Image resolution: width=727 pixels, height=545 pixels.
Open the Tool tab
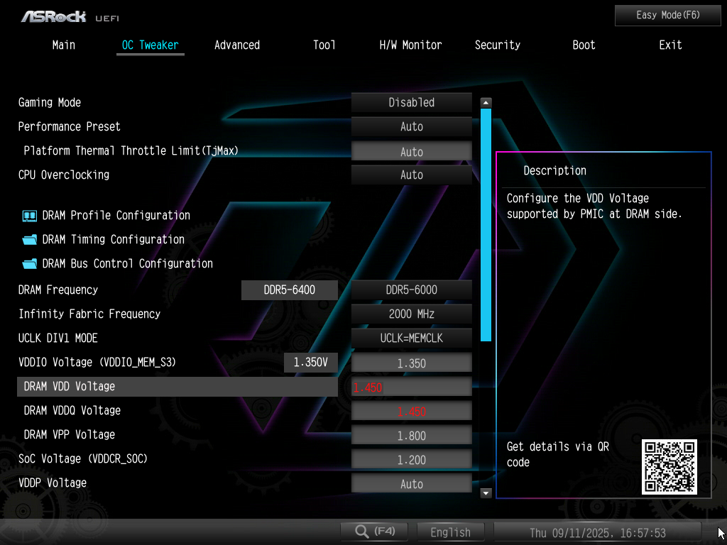pyautogui.click(x=324, y=45)
